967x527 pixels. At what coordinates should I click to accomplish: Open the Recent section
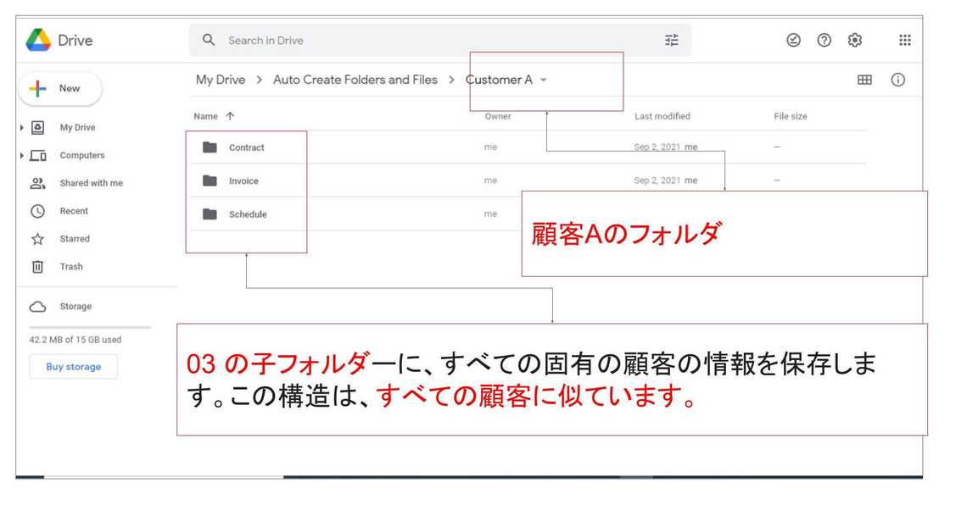(74, 211)
